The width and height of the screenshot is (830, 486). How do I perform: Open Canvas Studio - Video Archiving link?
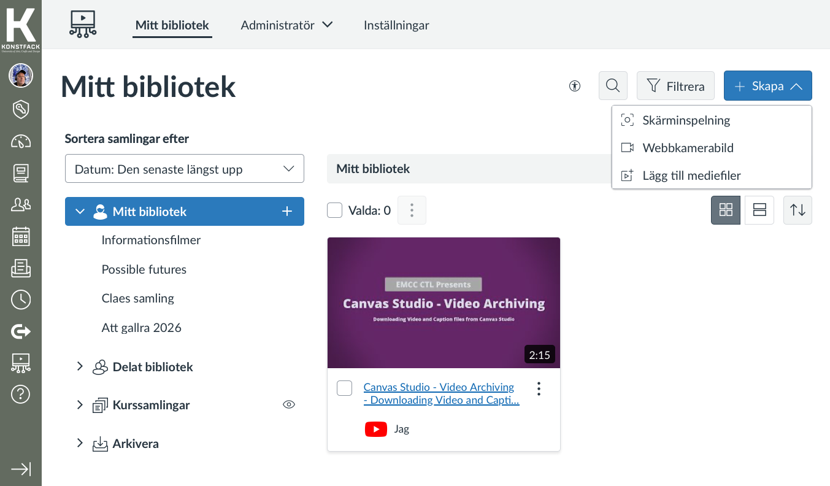click(442, 393)
